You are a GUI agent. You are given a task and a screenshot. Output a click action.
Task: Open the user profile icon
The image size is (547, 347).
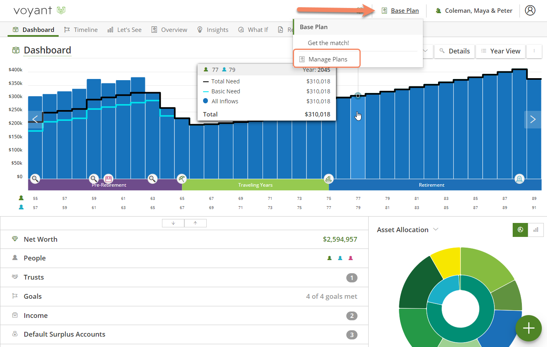point(530,10)
